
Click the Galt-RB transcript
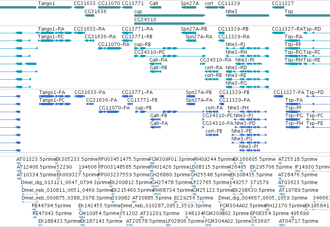155,72
